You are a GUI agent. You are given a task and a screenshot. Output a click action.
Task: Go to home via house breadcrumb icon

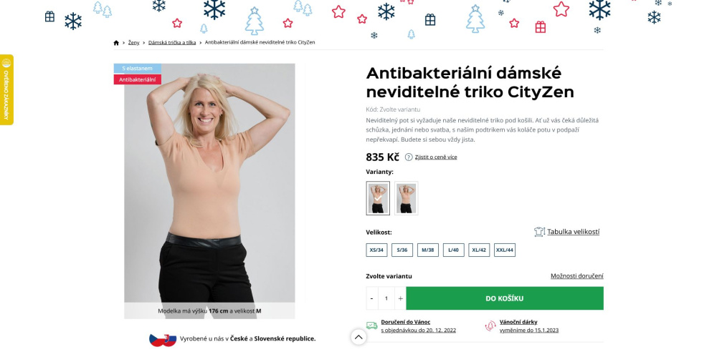tap(116, 42)
